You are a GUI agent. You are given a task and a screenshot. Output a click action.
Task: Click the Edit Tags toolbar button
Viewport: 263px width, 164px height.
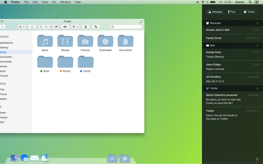click(x=96, y=27)
